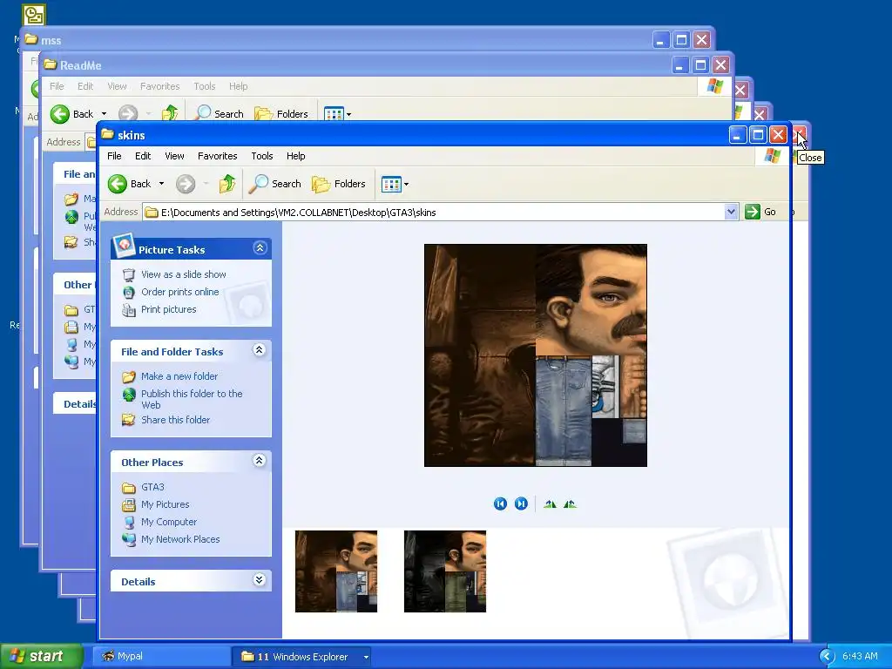
Task: Click the GTA3 folder icon in Other Places
Action: coord(129,488)
